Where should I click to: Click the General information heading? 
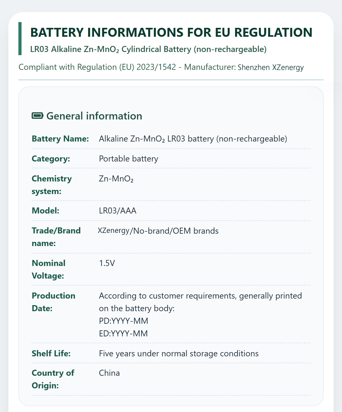pyautogui.click(x=94, y=116)
